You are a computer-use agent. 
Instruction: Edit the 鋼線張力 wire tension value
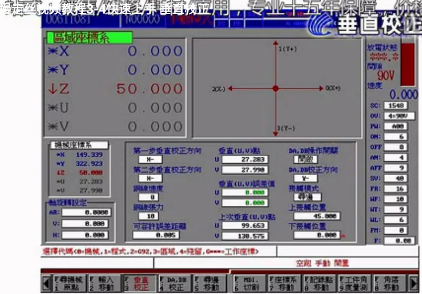tap(148, 215)
